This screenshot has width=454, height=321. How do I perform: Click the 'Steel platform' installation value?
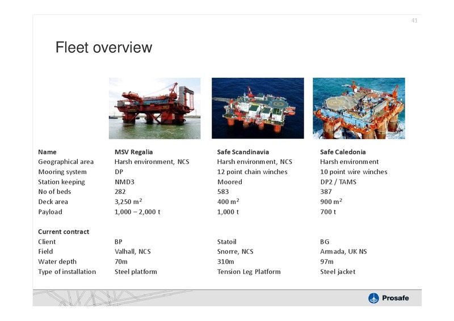pos(136,272)
